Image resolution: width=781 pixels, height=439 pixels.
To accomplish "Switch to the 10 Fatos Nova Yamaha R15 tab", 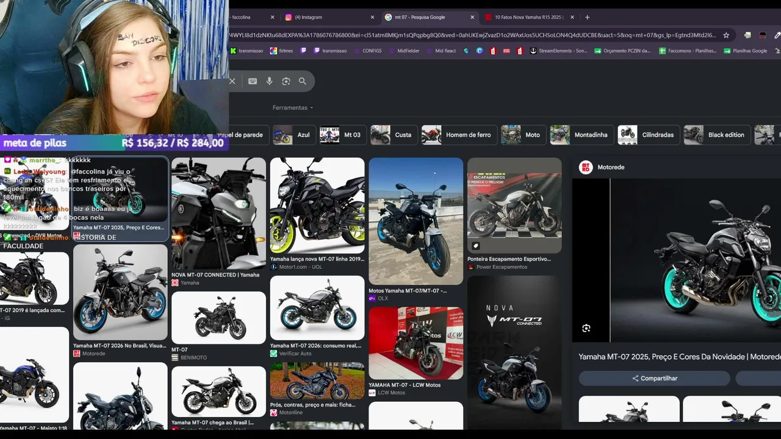I will 528,17.
